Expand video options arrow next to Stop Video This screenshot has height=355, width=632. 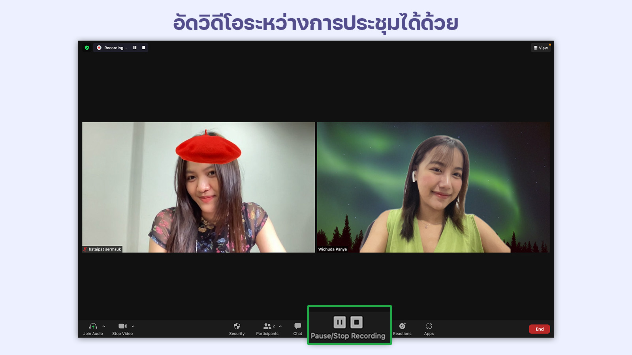pos(133,326)
